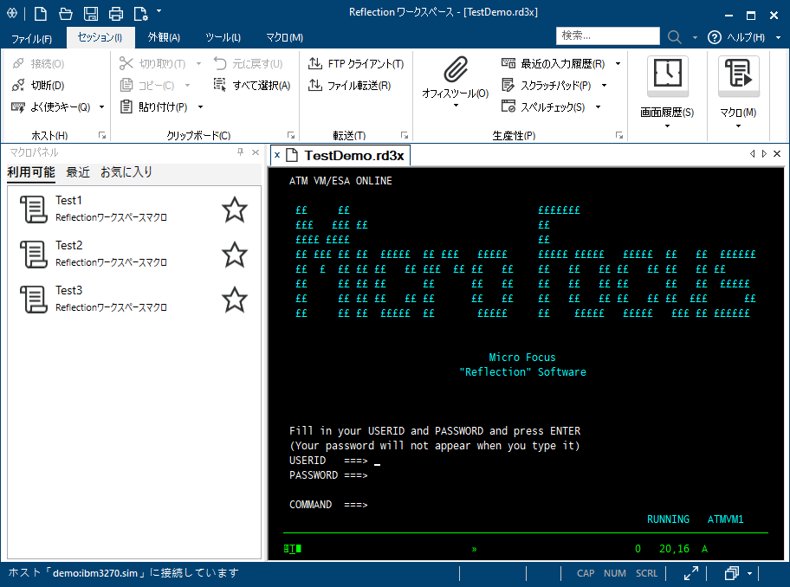Open ヘルプ(H) help
Viewport: 790px width, 587px height.
click(736, 37)
